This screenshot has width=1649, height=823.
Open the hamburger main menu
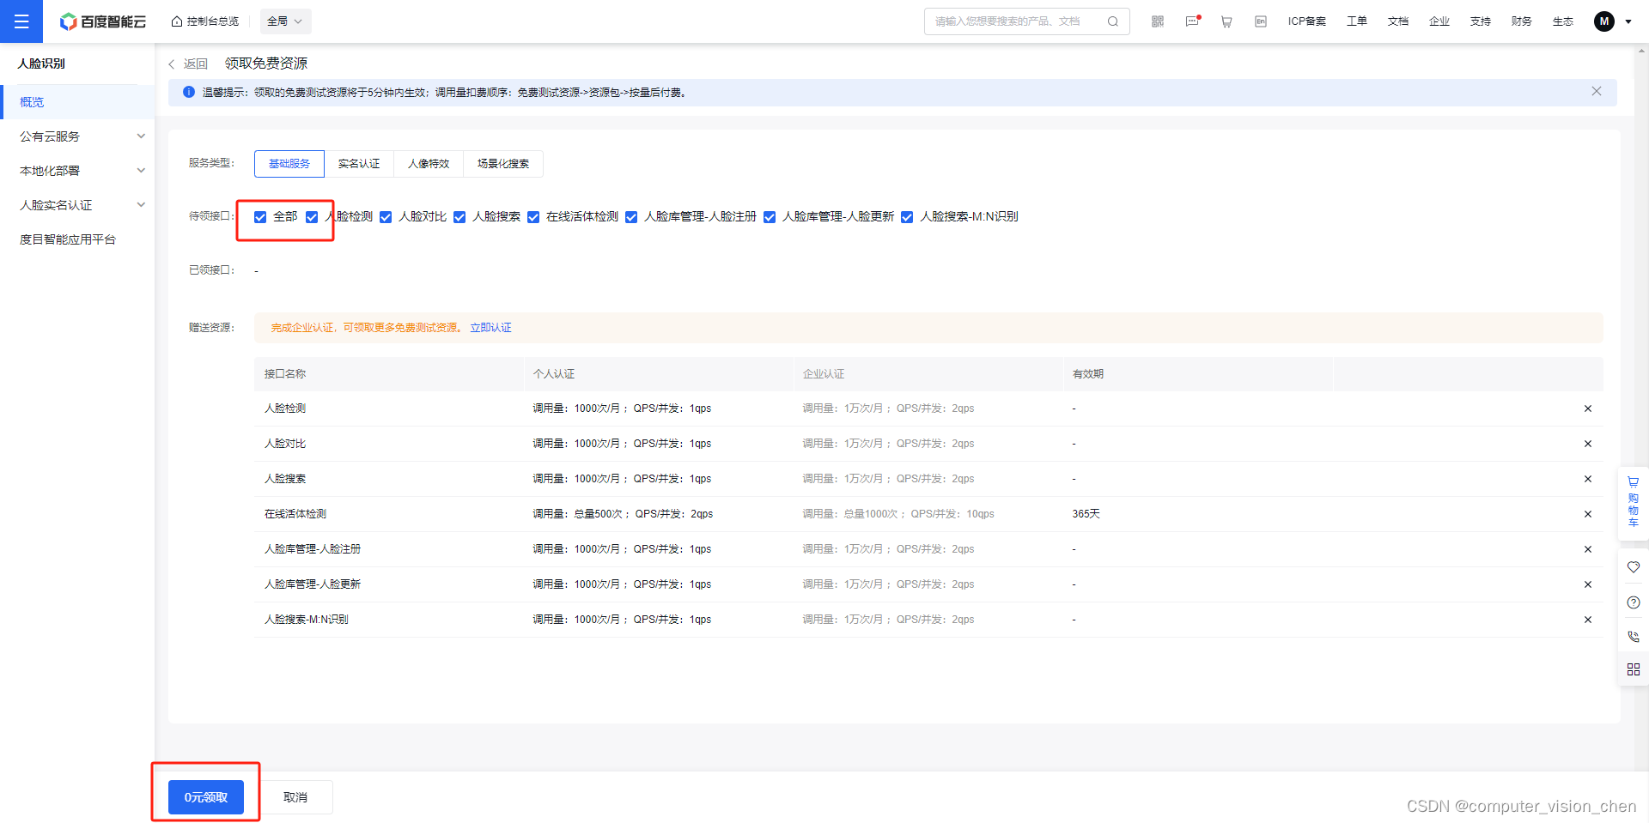click(21, 21)
